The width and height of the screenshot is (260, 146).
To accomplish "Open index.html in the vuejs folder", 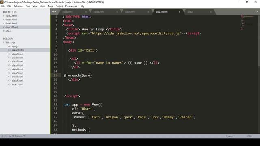I will click(17, 84).
